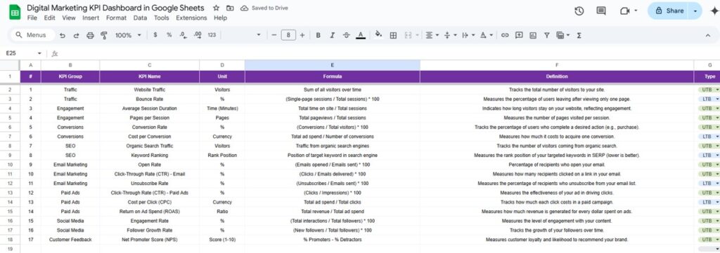Image resolution: width=720 pixels, height=253 pixels.
Task: Insert a link
Action: coord(505,35)
